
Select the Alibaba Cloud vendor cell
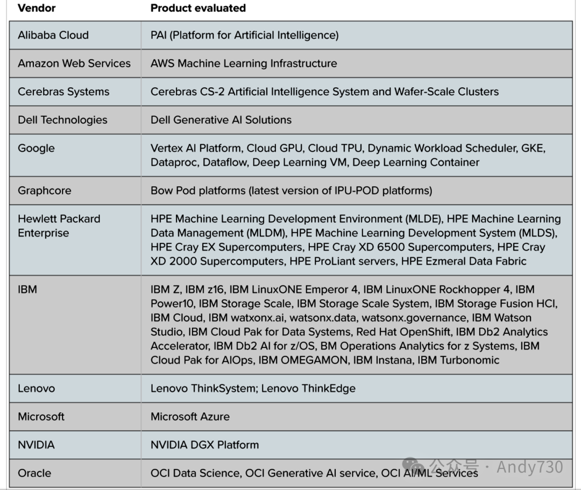[x=75, y=35]
